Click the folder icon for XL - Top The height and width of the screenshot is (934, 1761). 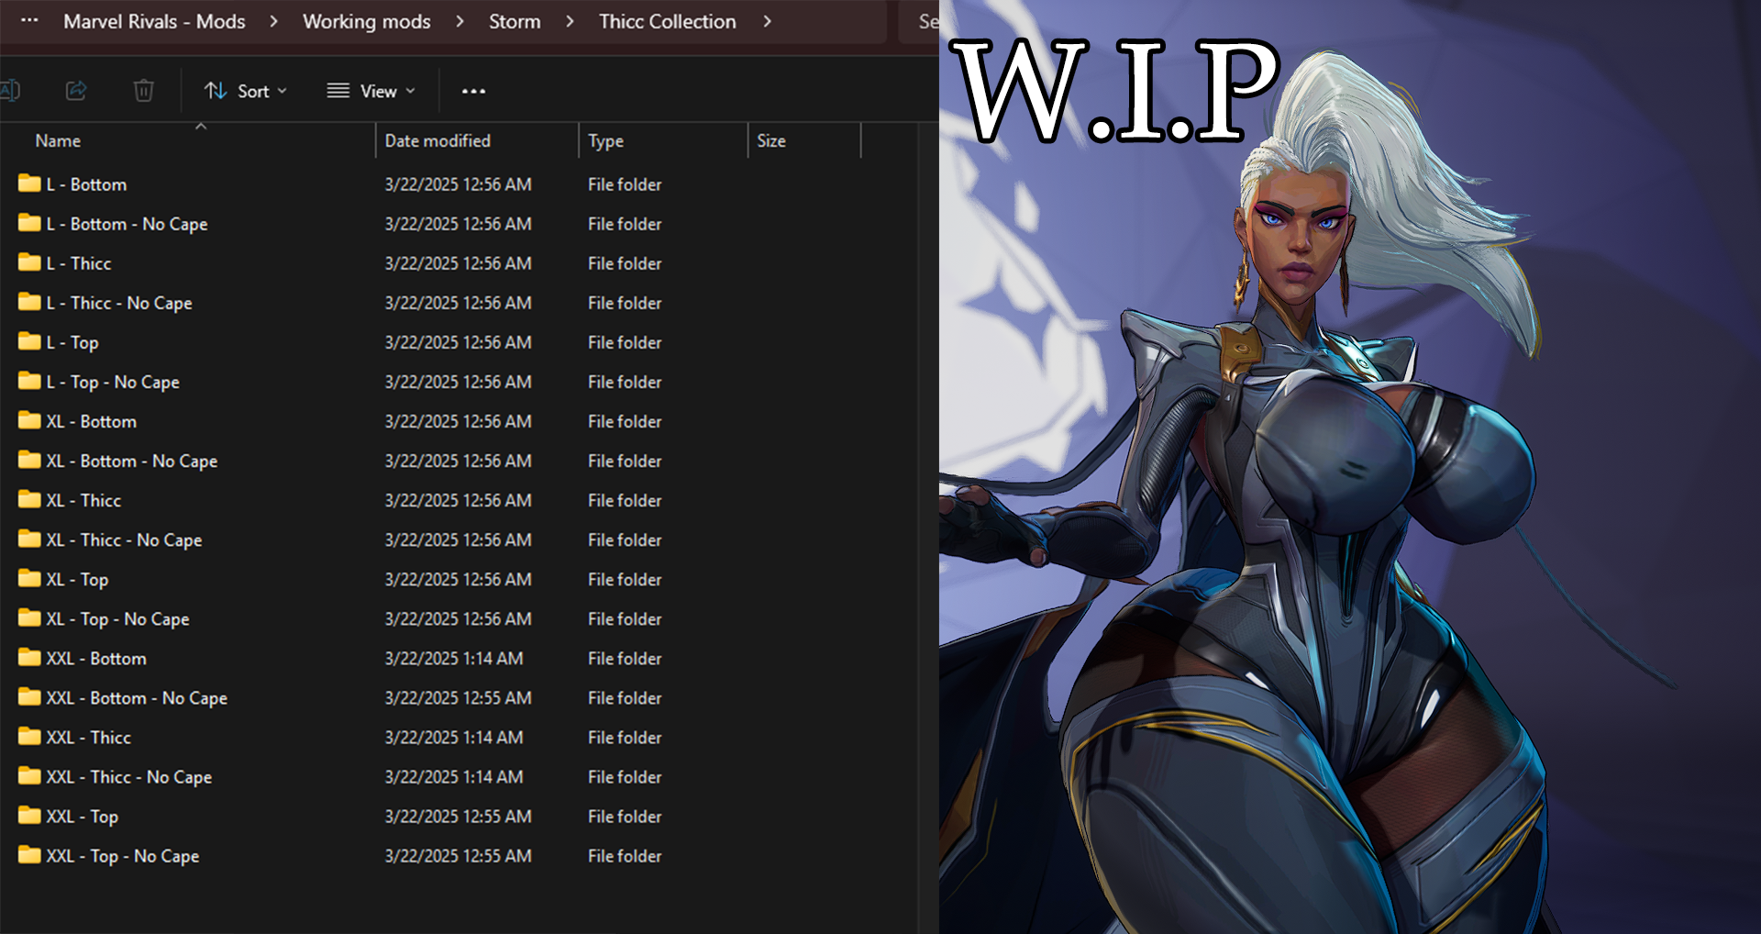[29, 577]
